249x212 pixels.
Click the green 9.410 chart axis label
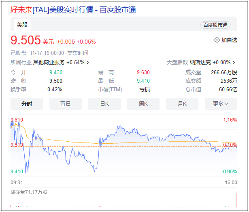(17, 172)
